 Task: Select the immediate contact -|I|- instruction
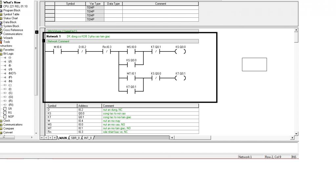click(10, 66)
